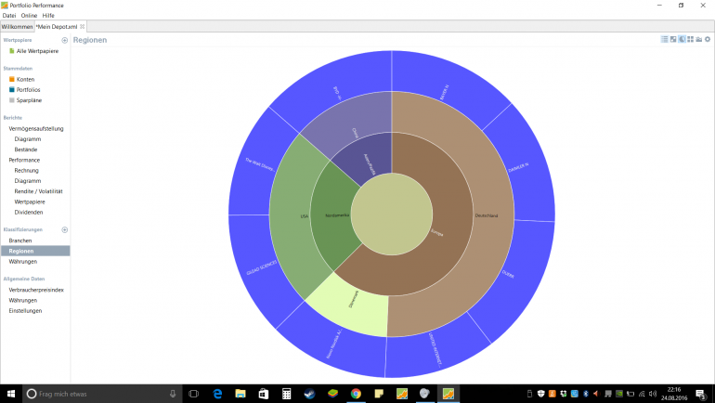Open Währungen under Allgemeine Daten
715x403 pixels.
click(23, 301)
